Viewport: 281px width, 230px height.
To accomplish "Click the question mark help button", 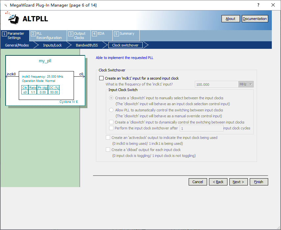I will pos(258,5).
